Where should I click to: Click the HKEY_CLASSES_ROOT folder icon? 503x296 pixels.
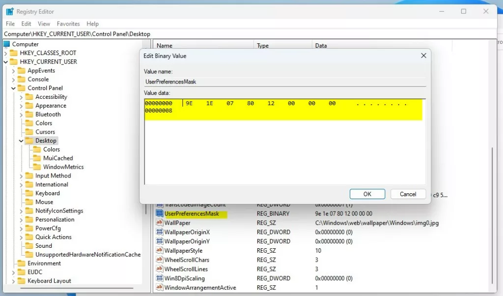[x=14, y=53]
